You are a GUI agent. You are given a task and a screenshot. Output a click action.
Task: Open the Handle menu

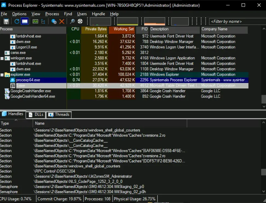click(x=99, y=14)
